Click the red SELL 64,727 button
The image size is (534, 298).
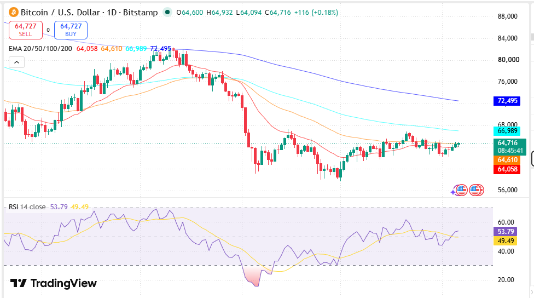[x=26, y=30]
